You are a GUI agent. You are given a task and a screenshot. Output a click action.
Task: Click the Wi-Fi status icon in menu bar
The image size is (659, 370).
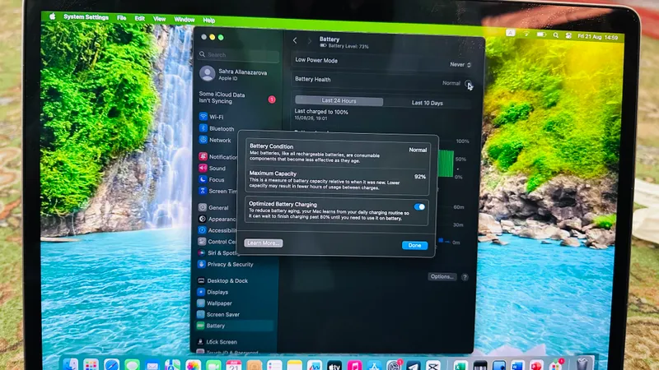click(x=526, y=34)
